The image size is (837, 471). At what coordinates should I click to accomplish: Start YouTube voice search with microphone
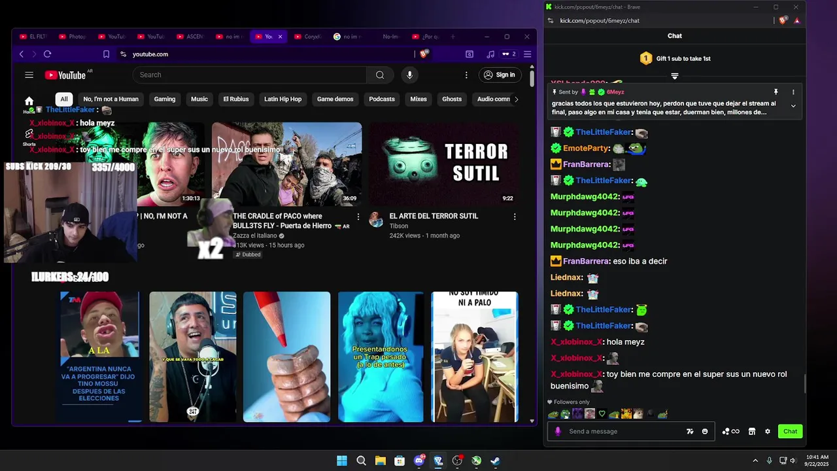[x=410, y=75]
